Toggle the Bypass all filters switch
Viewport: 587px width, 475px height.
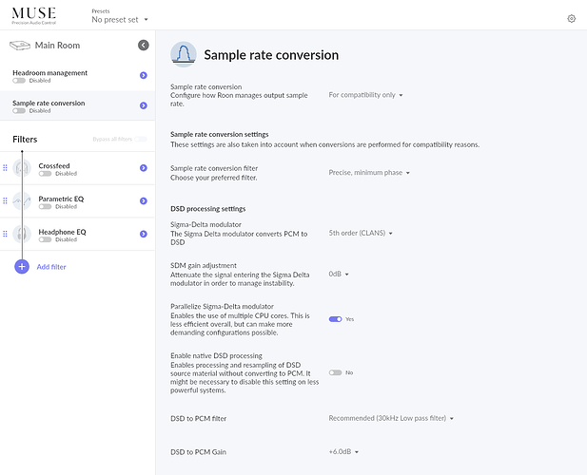(141, 140)
